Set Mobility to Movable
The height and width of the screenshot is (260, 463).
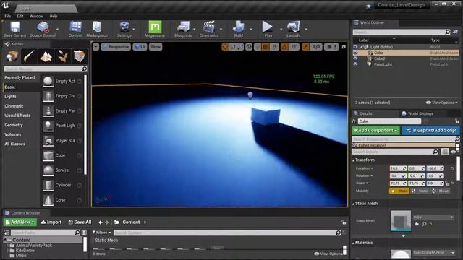pyautogui.click(x=441, y=191)
